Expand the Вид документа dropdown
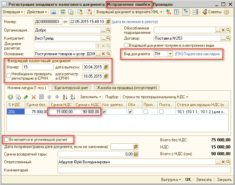Viewport: 235px width, 185px height. coord(170,54)
